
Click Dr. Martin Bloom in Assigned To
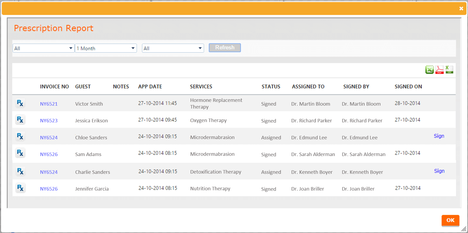point(311,104)
